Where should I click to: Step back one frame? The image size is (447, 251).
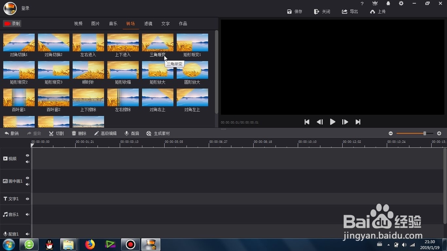(320, 122)
